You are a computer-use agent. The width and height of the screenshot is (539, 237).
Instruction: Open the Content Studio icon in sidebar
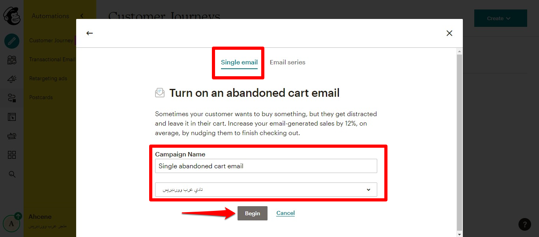point(12,136)
